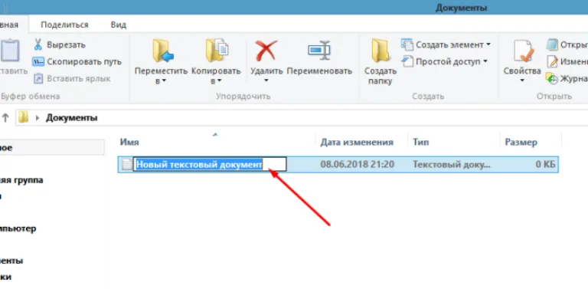This screenshot has width=588, height=289.
Task: Click the Вырезать label
Action: click(x=66, y=44)
